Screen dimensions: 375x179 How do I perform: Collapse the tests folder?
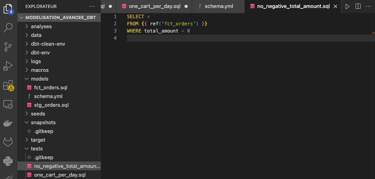59,148
